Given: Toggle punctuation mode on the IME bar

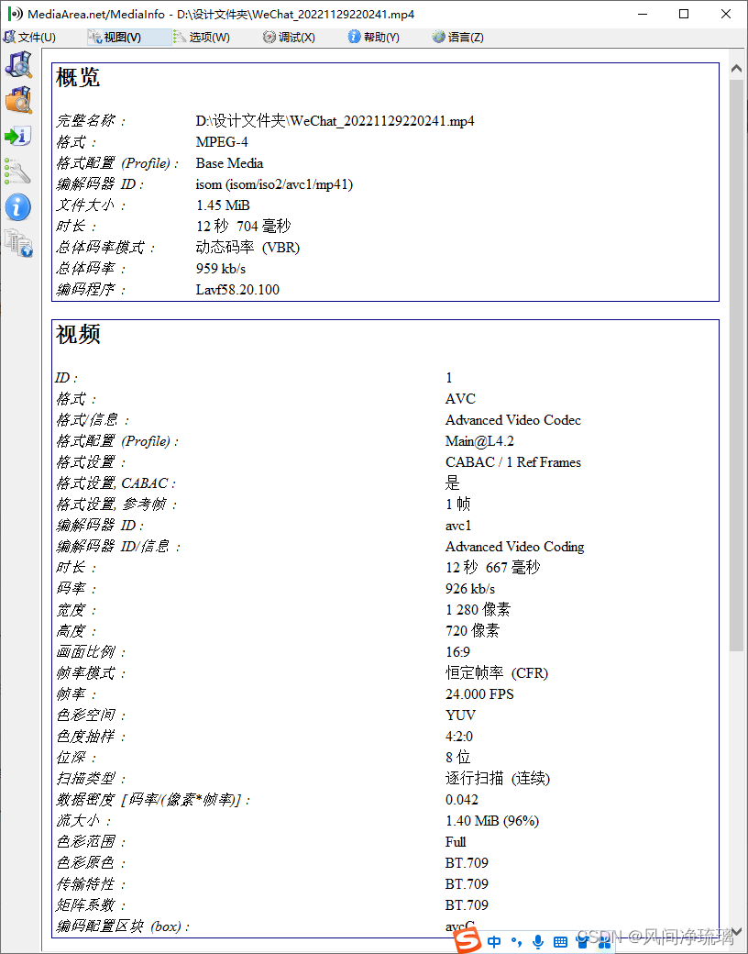Looking at the screenshot, I should click(516, 942).
